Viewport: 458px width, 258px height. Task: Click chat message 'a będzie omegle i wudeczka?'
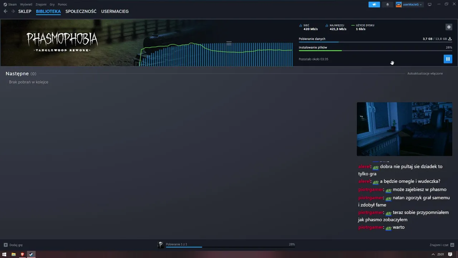tap(410, 181)
